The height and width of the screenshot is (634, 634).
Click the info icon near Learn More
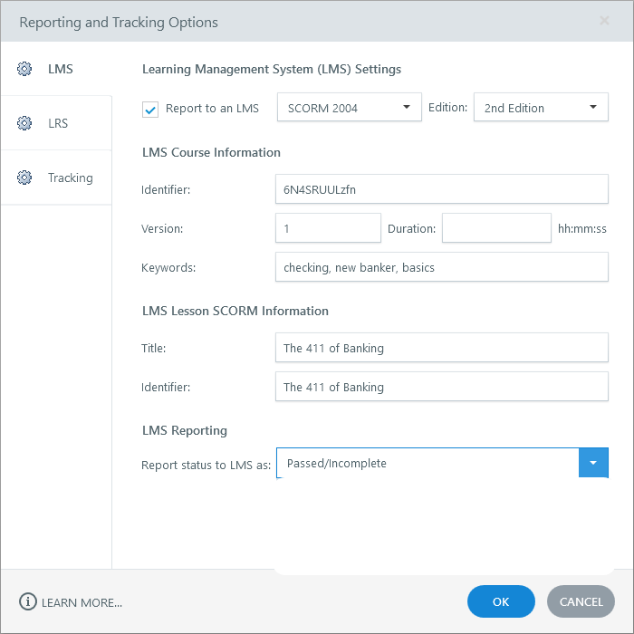(28, 602)
